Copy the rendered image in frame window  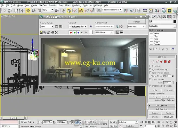[x=45, y=32]
